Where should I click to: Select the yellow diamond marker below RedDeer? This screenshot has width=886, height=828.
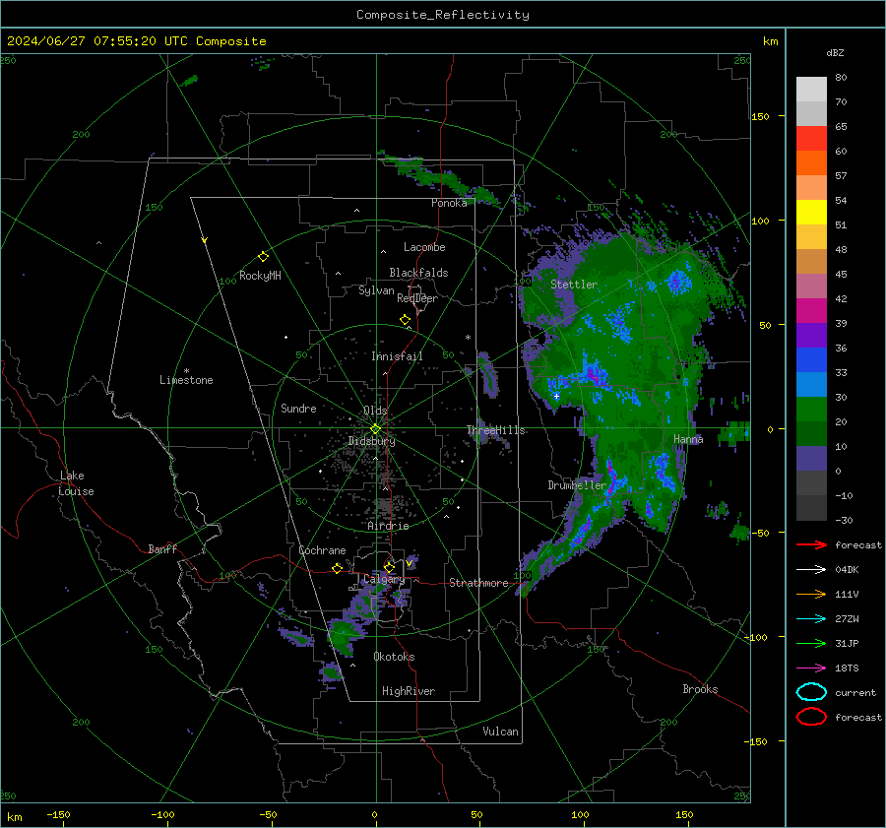(x=405, y=320)
